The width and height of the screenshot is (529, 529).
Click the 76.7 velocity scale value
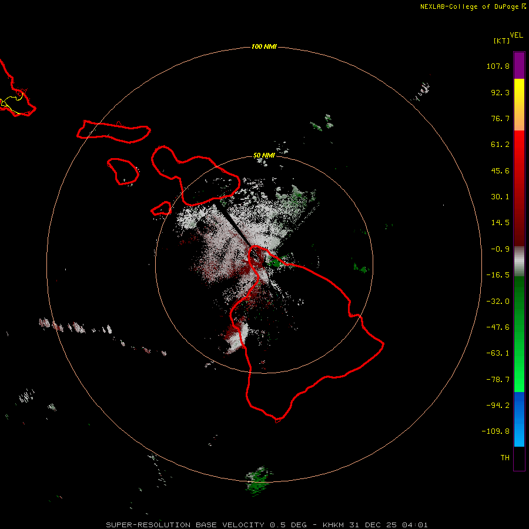point(500,118)
